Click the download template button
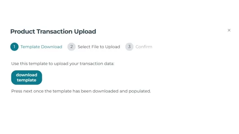This screenshot has width=239, height=134. [x=27, y=77]
